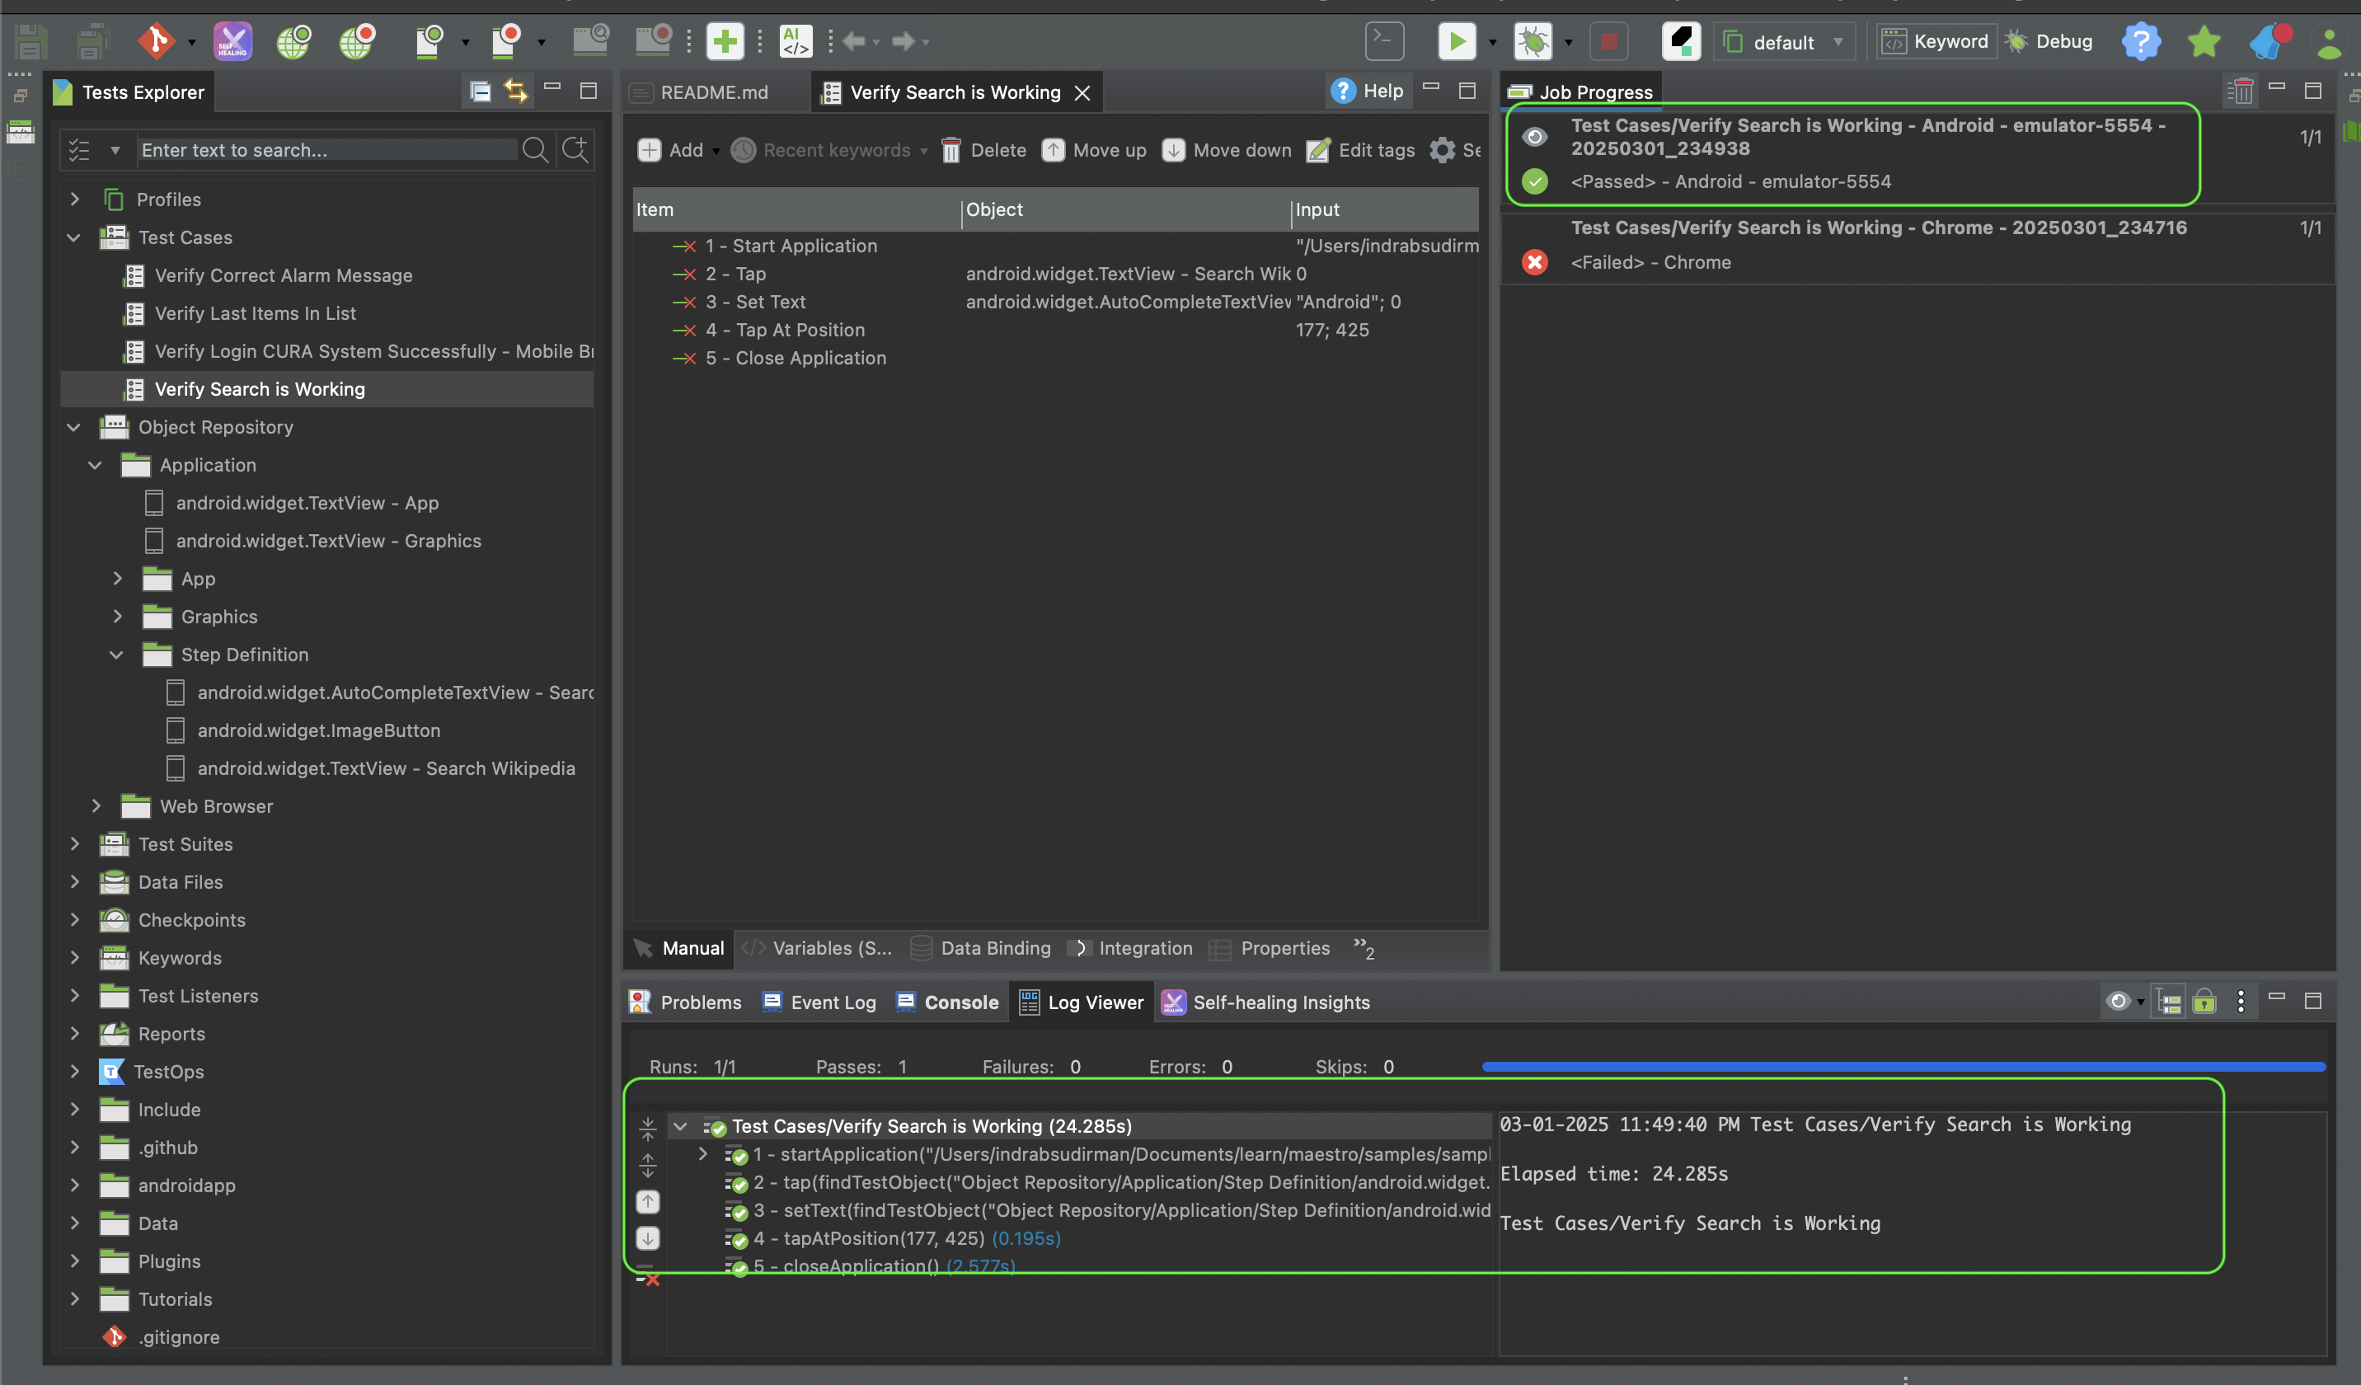Open the Console tab
The image size is (2361, 1385).
click(x=960, y=1002)
